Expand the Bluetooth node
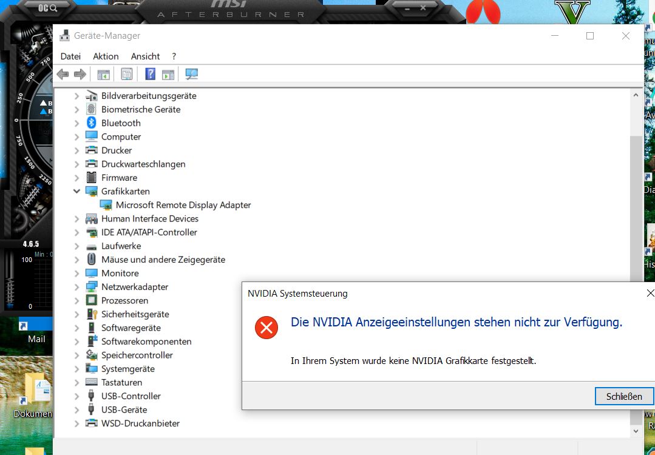 [76, 124]
